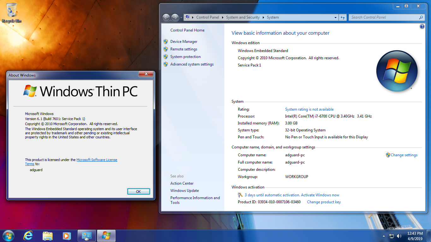
Task: Click the search magnifier icon
Action: tap(421, 17)
